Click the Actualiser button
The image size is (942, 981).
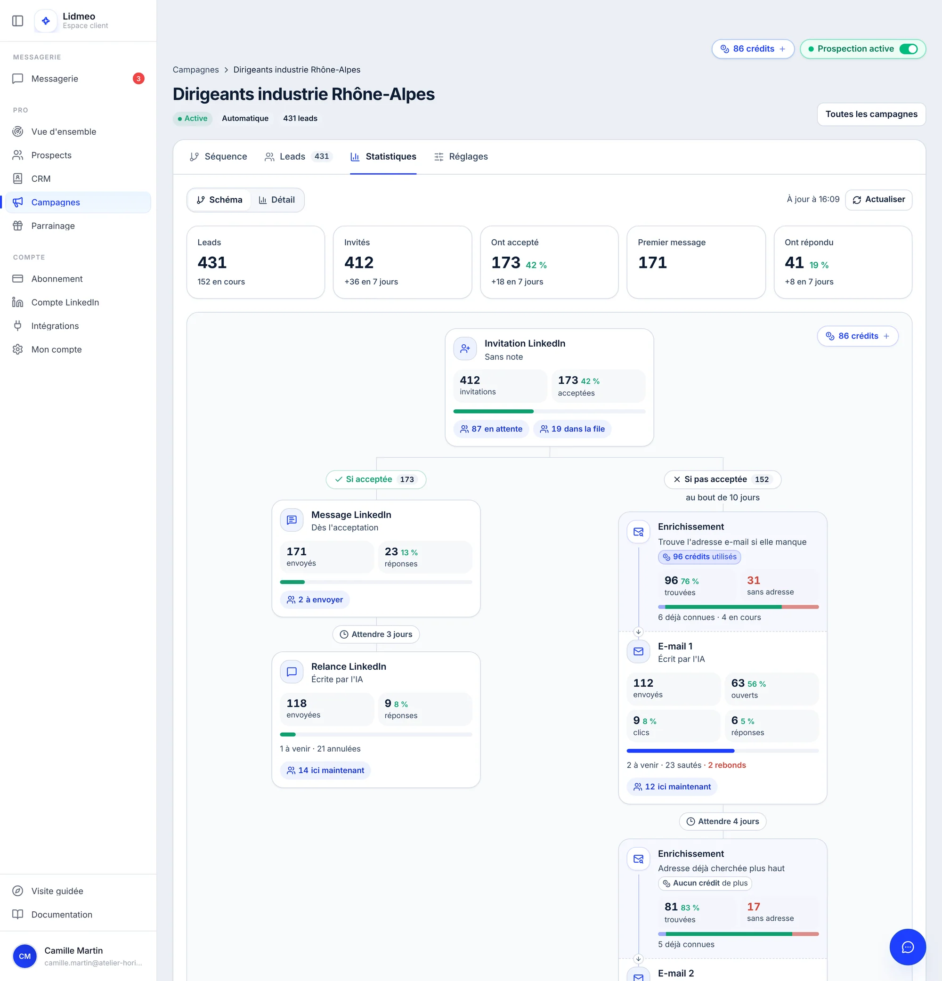[x=878, y=200]
